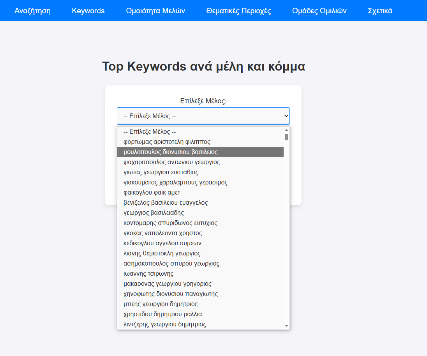This screenshot has height=356, width=427.
Task: Pick λιανης θεμιστοκλη γεωργιος
Action: point(200,253)
